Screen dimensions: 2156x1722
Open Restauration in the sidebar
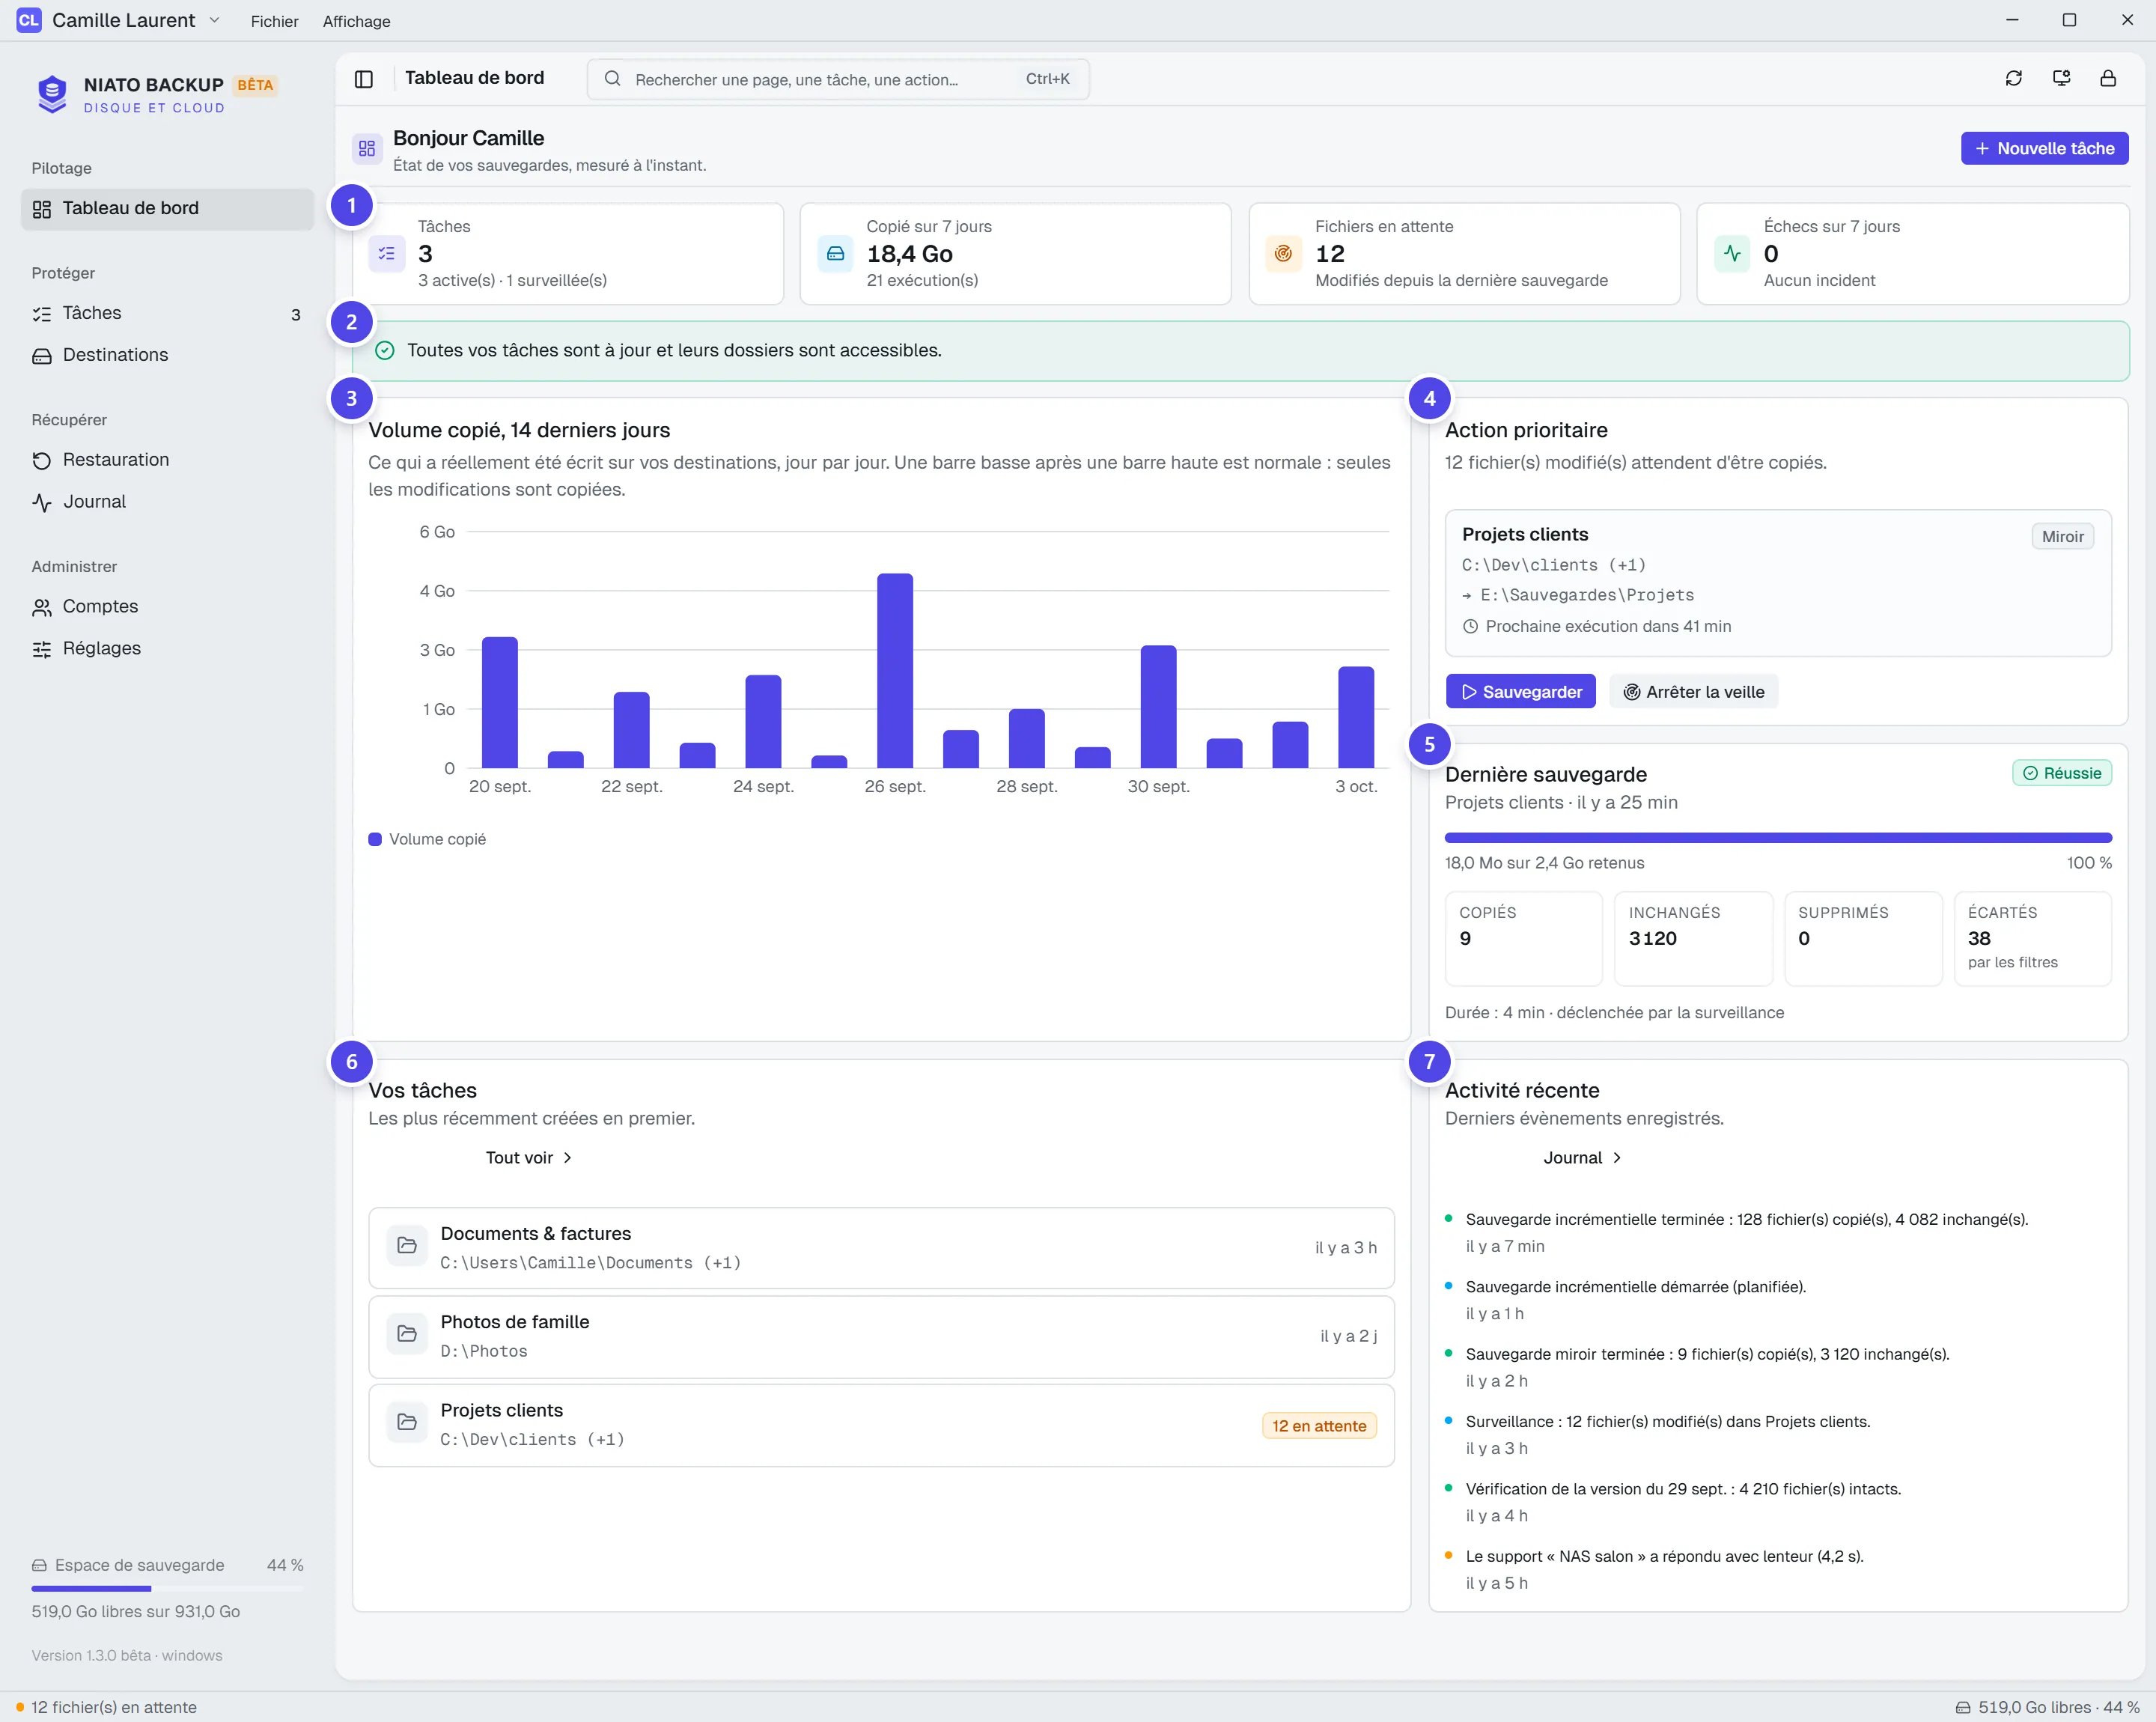(x=167, y=460)
